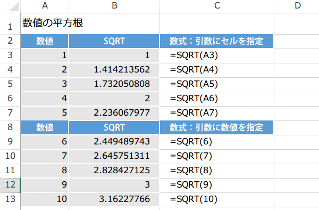This screenshot has height=210, width=319.
Task: Click header 数式：引数に数値を指定
Action: 216,127
